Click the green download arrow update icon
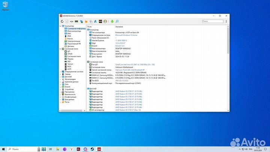 112,21
